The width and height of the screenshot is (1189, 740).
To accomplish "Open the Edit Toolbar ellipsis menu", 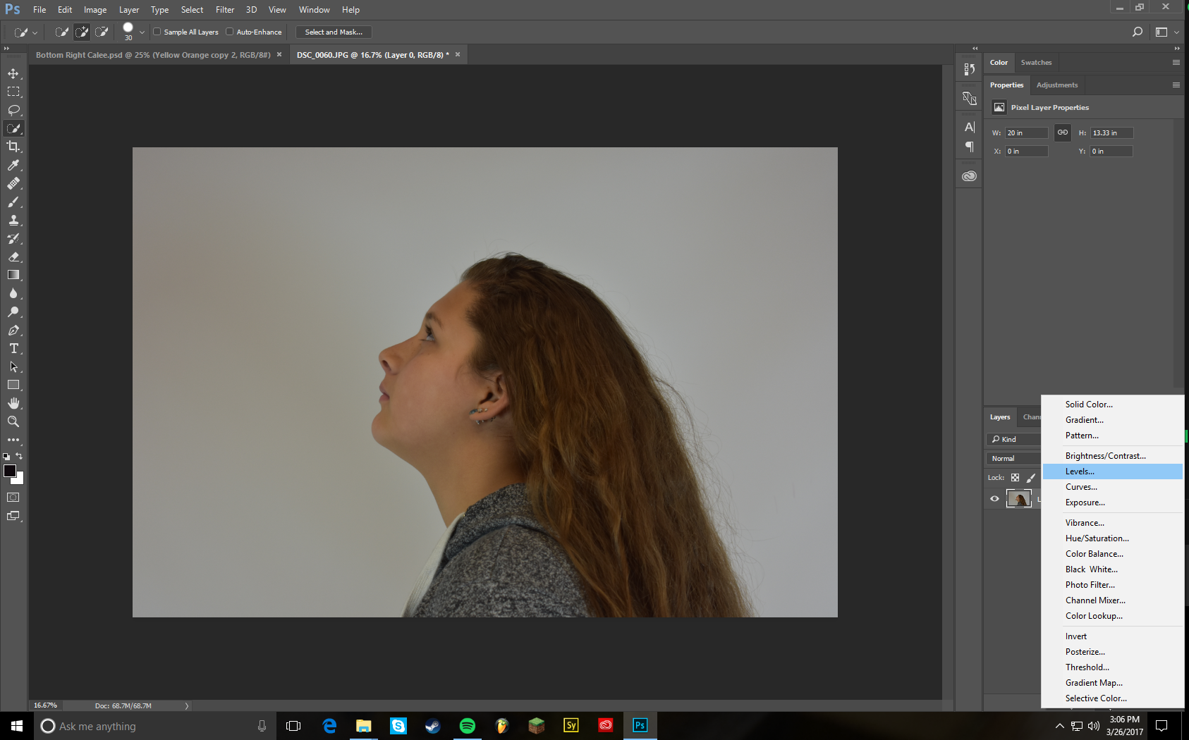I will [x=13, y=440].
